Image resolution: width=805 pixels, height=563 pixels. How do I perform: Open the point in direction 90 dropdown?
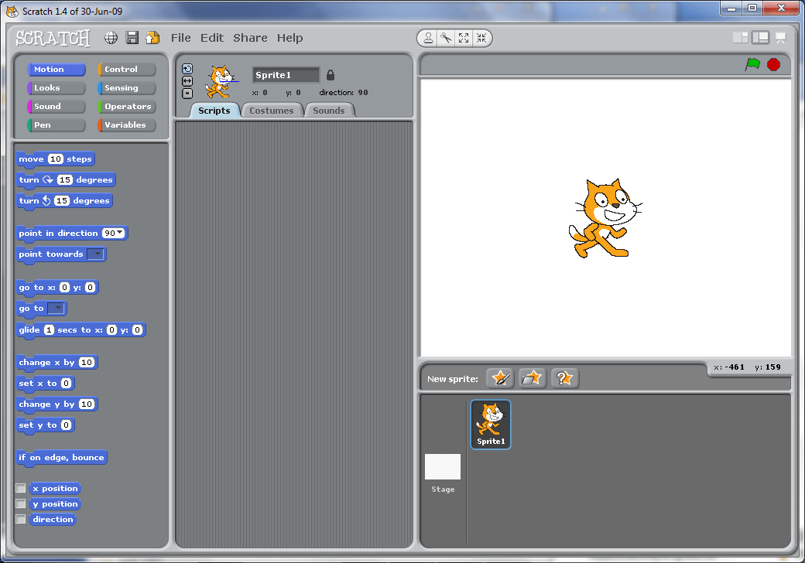(120, 233)
